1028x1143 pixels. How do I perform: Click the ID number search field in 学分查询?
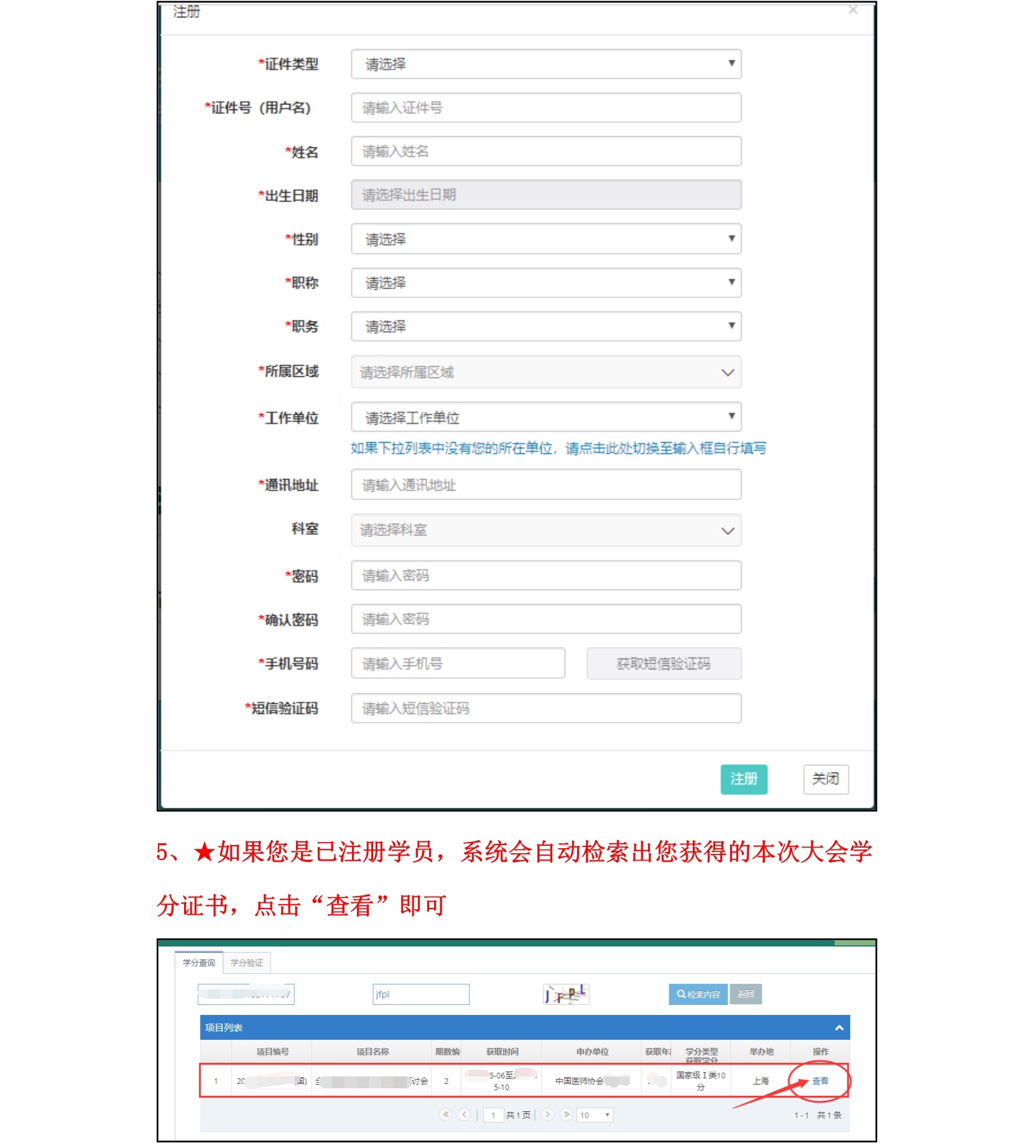tap(246, 994)
